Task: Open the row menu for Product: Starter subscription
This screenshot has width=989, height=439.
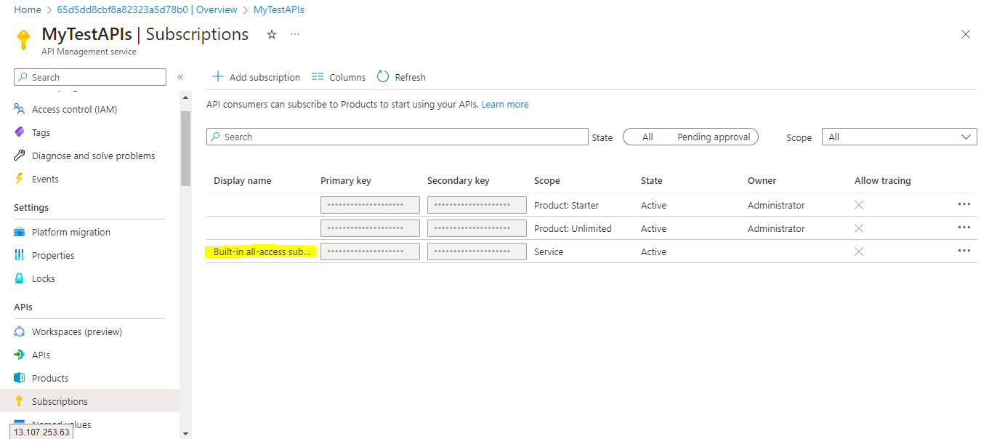Action: point(964,204)
